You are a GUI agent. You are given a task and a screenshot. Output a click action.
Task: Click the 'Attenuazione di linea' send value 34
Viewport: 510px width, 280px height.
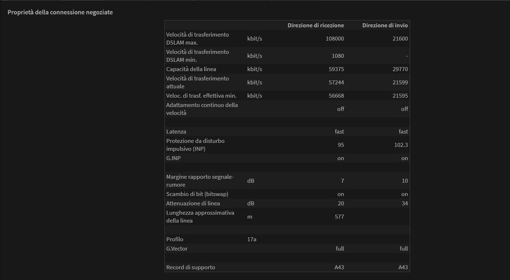point(404,203)
